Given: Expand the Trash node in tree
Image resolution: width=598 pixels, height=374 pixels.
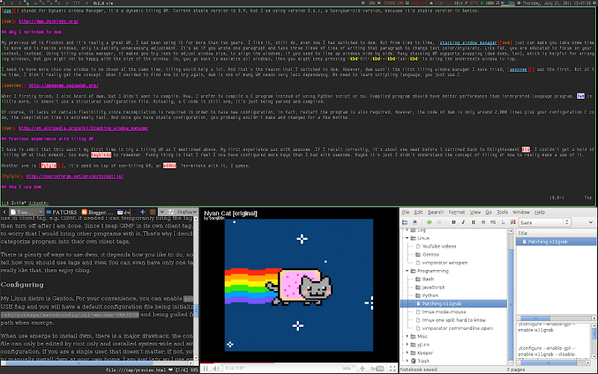Looking at the screenshot, I should [x=407, y=361].
